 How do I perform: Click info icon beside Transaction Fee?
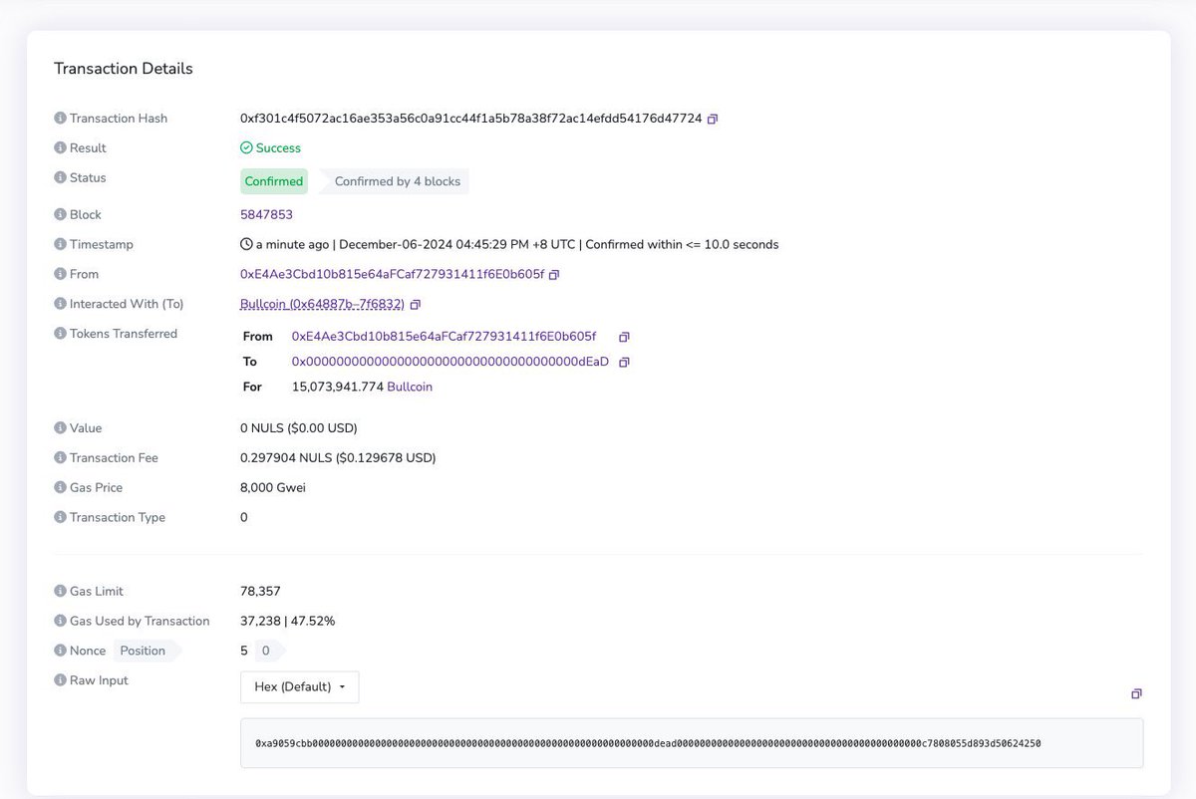coord(60,458)
